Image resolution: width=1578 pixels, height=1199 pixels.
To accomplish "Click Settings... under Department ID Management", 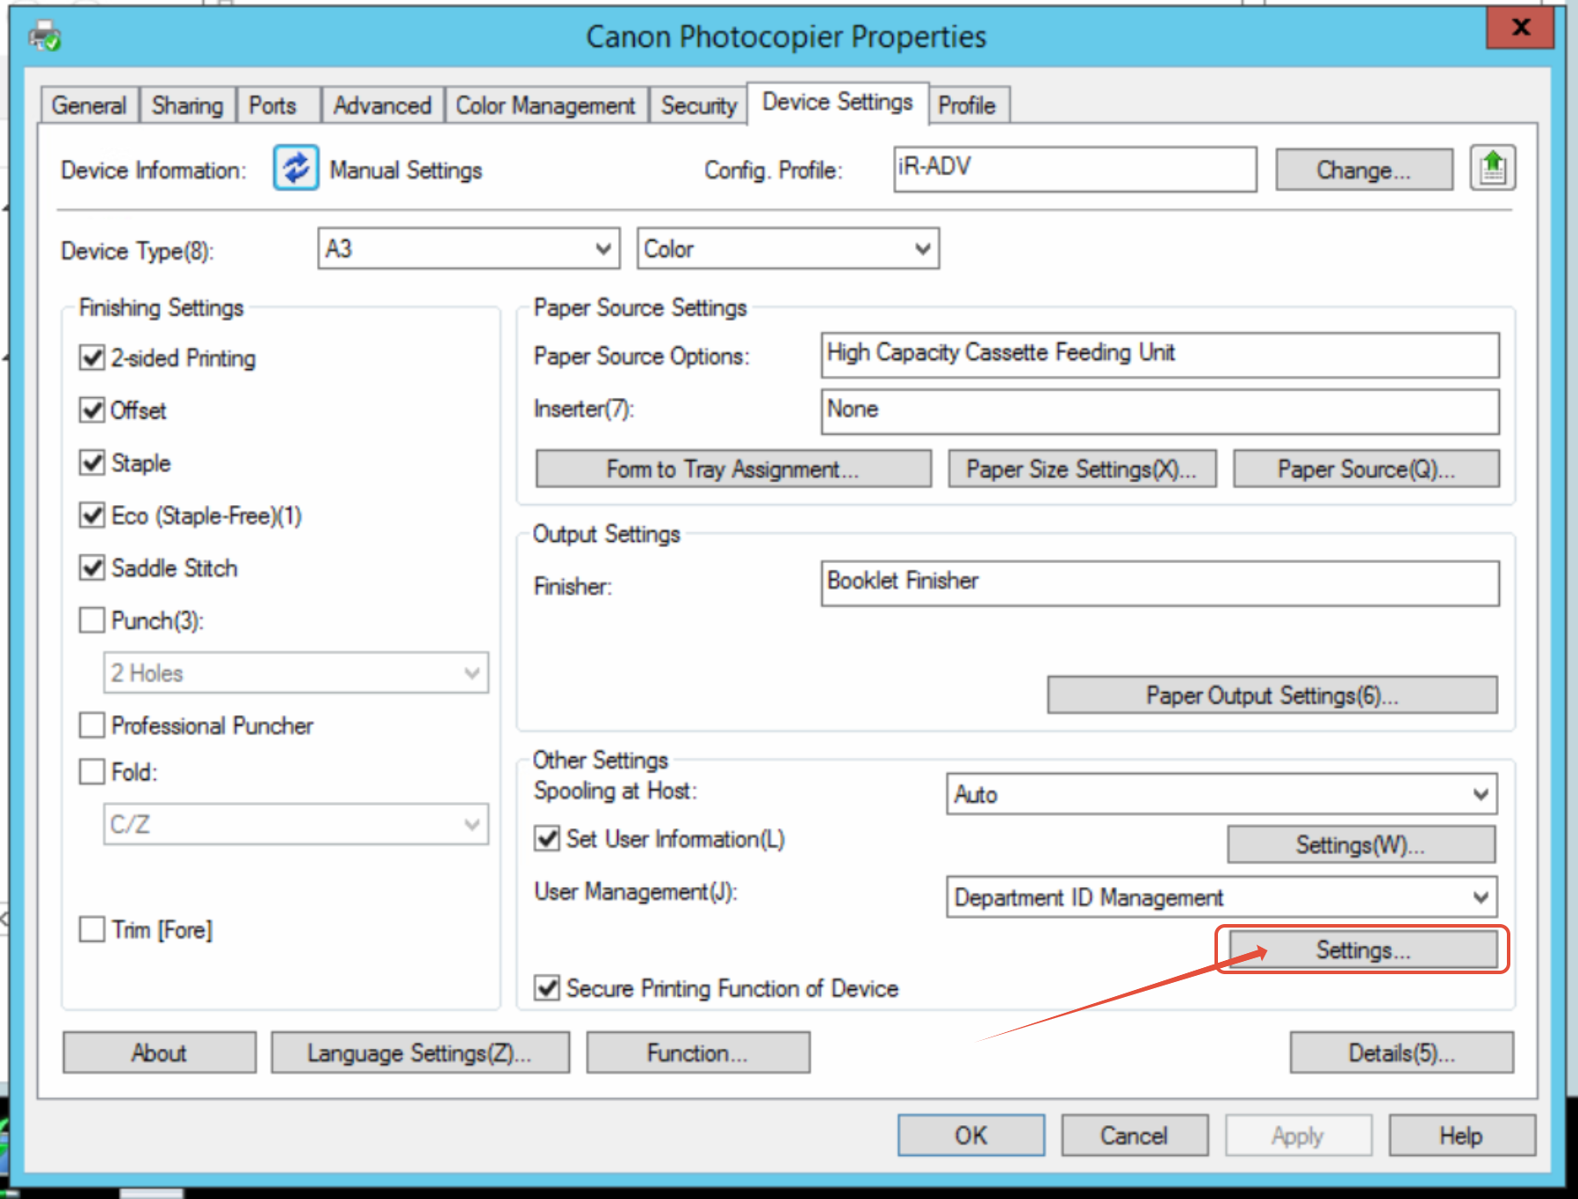I will [x=1363, y=950].
